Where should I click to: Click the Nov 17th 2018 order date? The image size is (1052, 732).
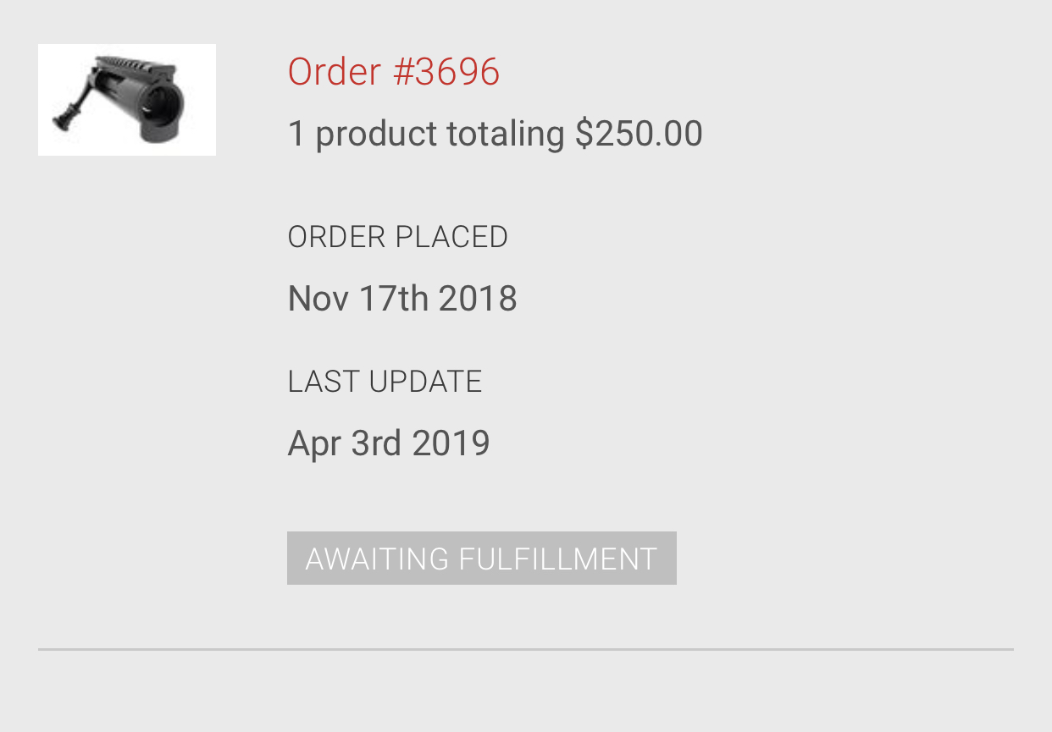[x=402, y=299]
